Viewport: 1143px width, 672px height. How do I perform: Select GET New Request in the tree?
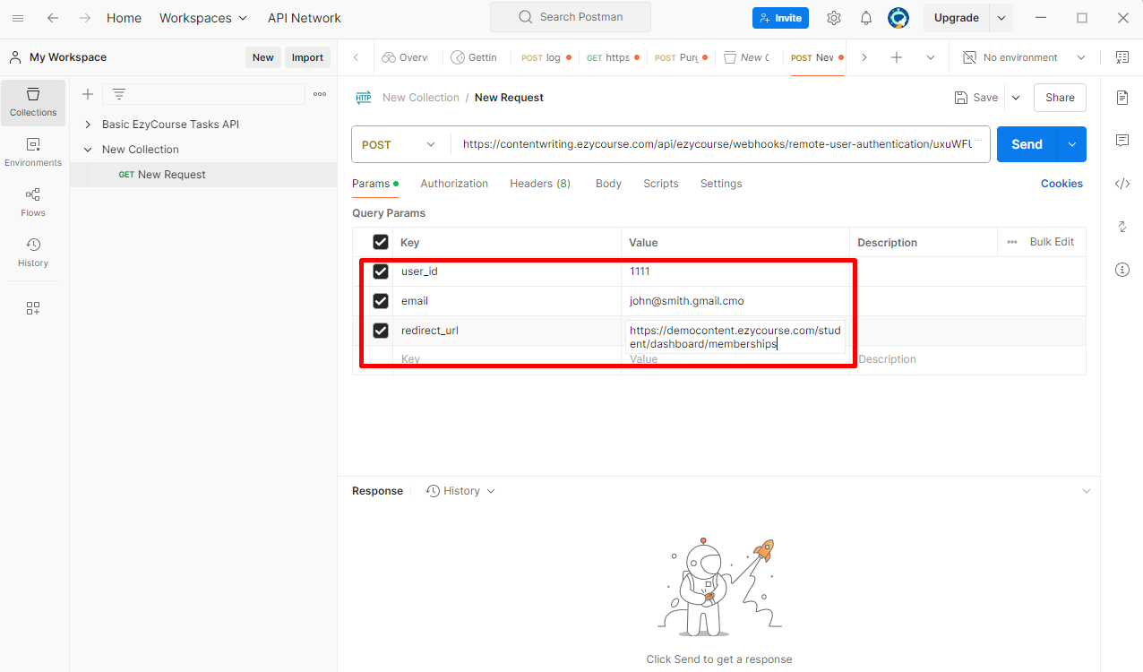point(162,175)
